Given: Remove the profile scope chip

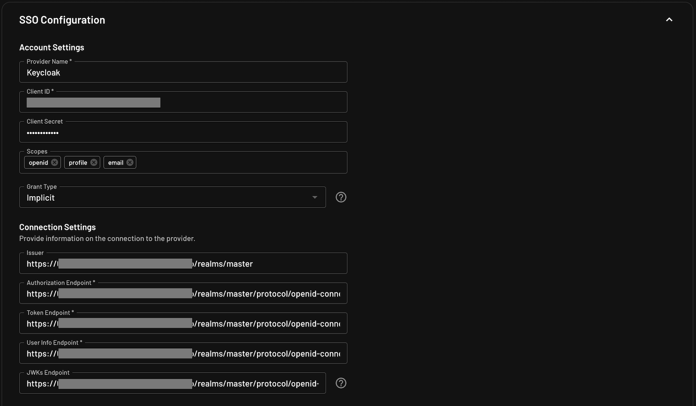Looking at the screenshot, I should (x=94, y=162).
